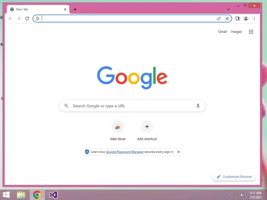Select the New Tab tab

(x=38, y=9)
